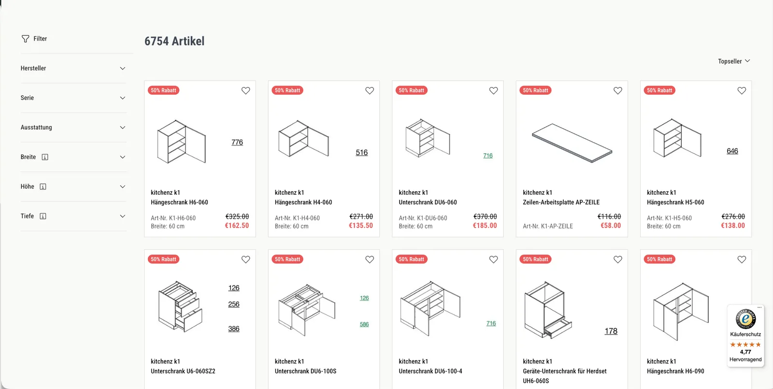Click the Hervorragend rating text
Image resolution: width=773 pixels, height=389 pixels.
pos(745,360)
